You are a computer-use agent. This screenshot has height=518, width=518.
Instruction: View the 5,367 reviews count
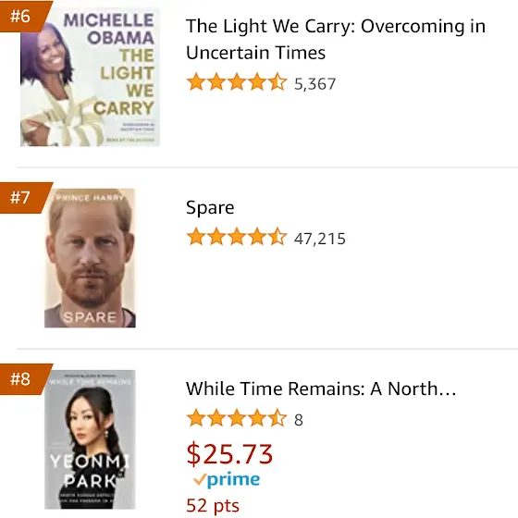click(314, 84)
